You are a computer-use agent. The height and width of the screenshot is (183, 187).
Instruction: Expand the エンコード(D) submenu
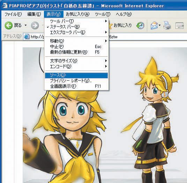pos(76,66)
